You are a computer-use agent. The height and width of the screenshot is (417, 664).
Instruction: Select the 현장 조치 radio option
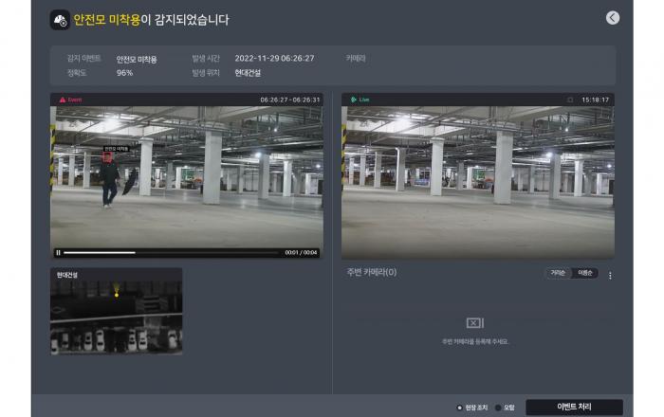[x=460, y=408]
